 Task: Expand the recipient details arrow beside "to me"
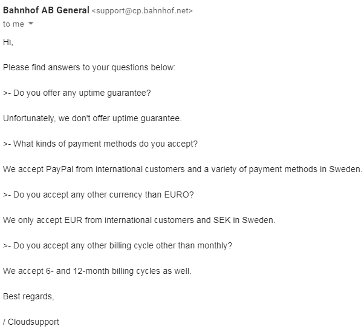[x=30, y=23]
